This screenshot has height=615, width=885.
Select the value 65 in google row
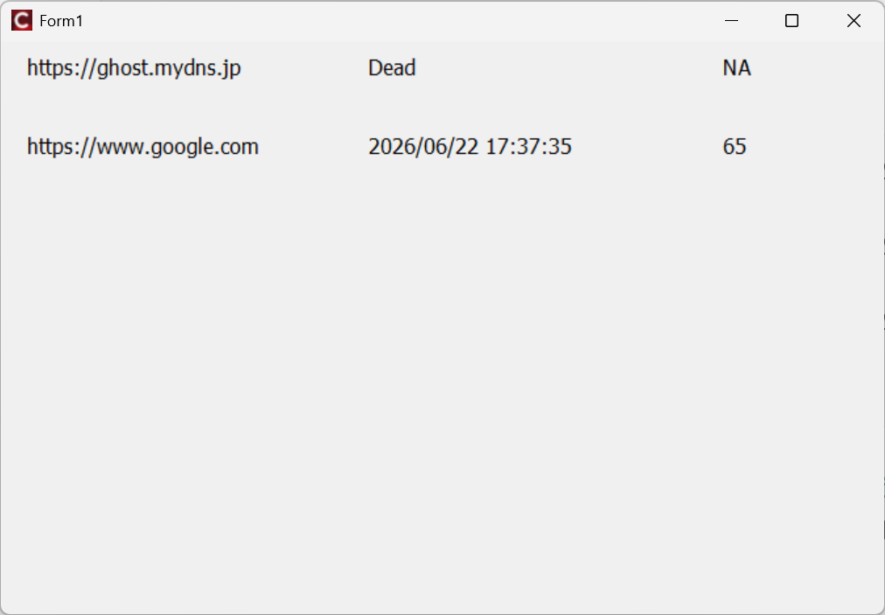[735, 147]
